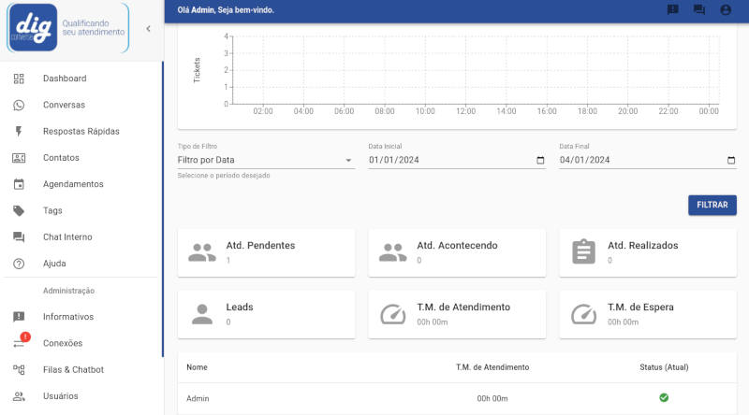The image size is (749, 415).
Task: Click the T.M. de Espera gauge icon
Action: click(x=583, y=314)
